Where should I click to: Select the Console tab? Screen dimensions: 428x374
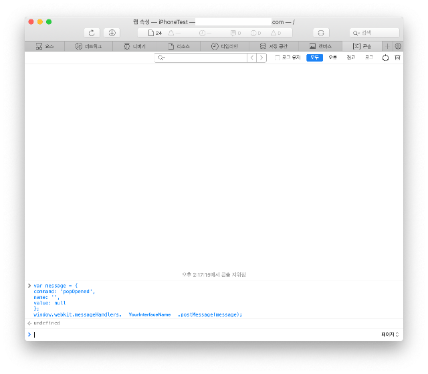point(362,46)
